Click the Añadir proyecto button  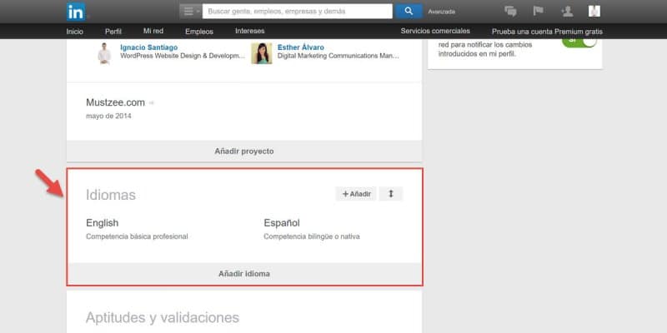[x=244, y=152]
